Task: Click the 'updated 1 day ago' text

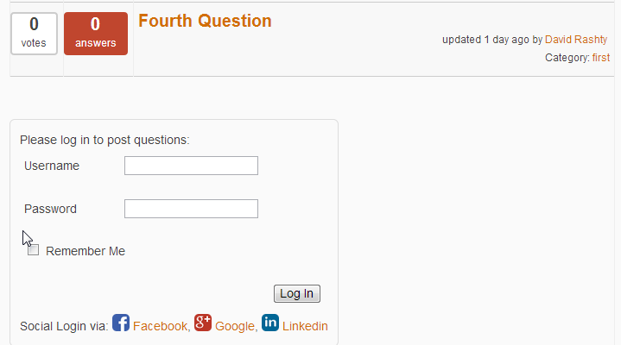Action: (485, 40)
